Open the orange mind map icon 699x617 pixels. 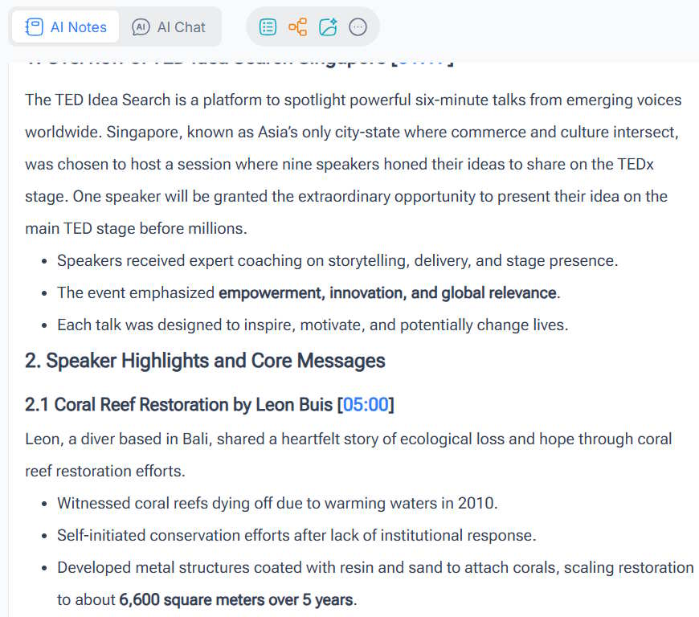[298, 27]
